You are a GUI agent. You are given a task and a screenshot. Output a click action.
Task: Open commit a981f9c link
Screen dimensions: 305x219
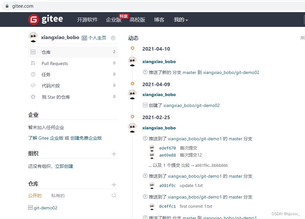click(167, 186)
